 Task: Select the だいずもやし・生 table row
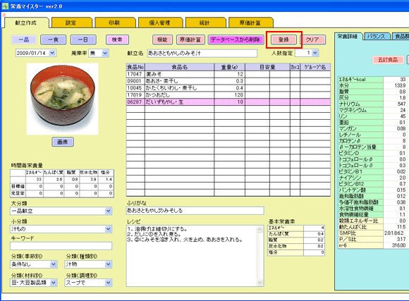click(x=228, y=102)
